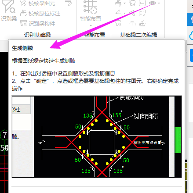Open the dropdown beside the pencil-over-beam icon
193x193 pixels.
tap(124, 13)
